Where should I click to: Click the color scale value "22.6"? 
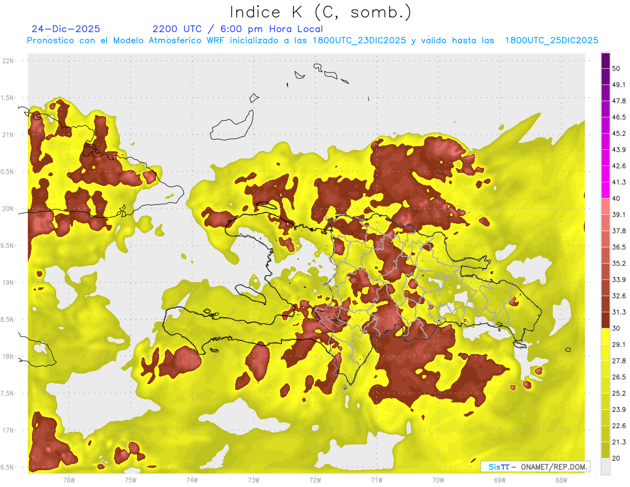pyautogui.click(x=618, y=426)
